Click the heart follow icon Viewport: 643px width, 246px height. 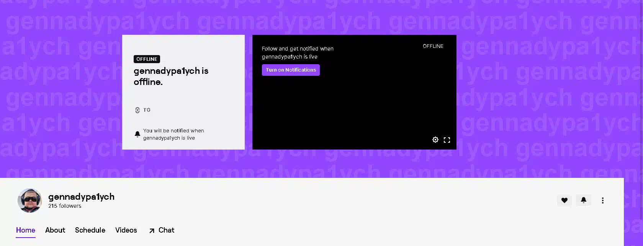(x=564, y=200)
